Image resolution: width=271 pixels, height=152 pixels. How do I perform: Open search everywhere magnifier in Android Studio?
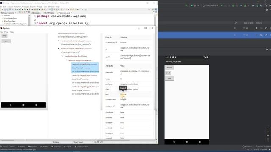click(x=266, y=5)
